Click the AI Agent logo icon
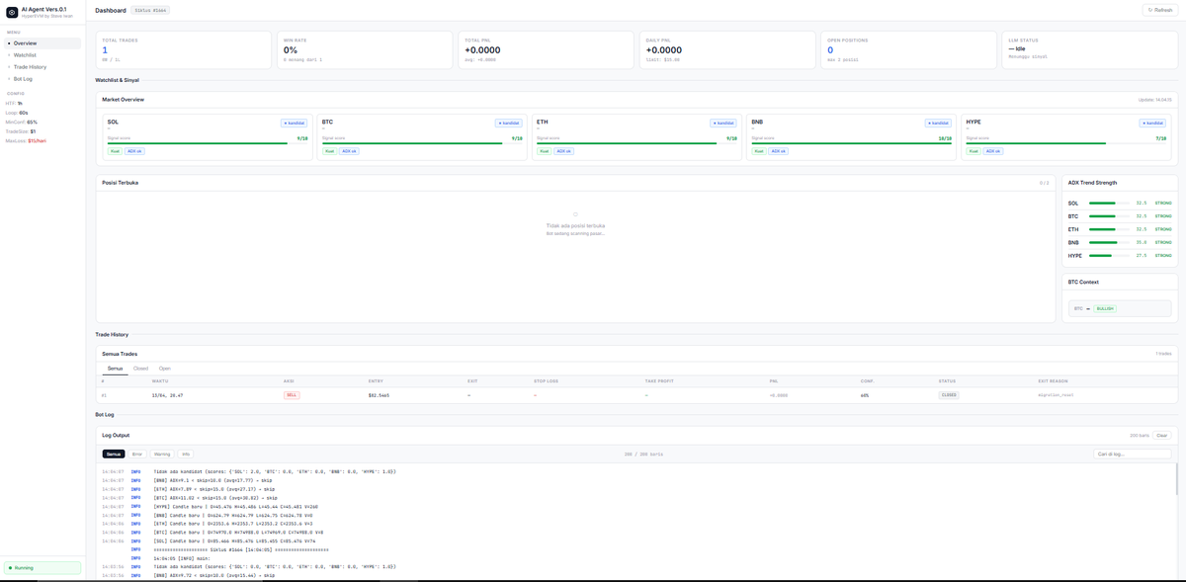Screen dimensions: 1186x582 click(12, 12)
